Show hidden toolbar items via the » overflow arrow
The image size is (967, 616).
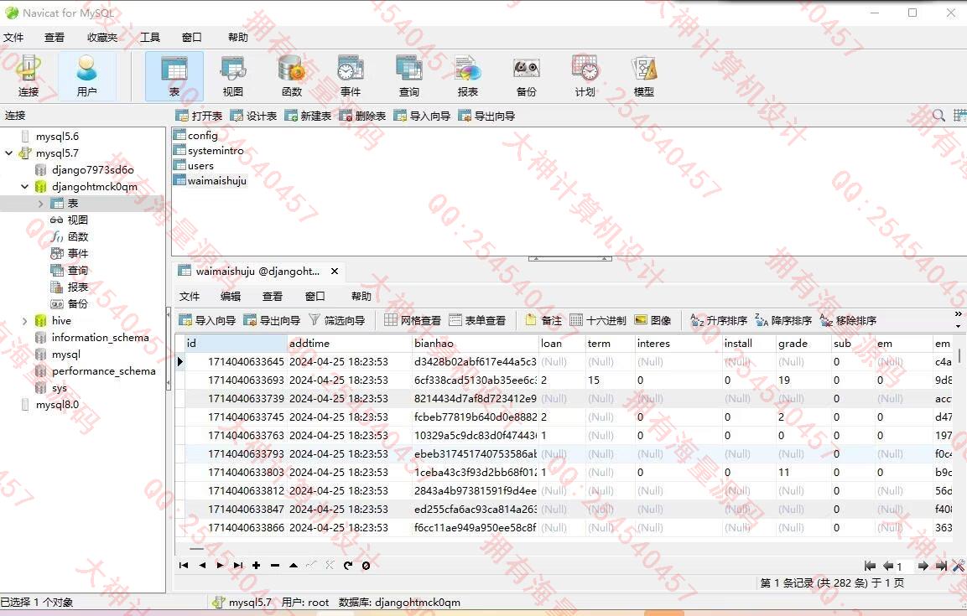point(958,314)
